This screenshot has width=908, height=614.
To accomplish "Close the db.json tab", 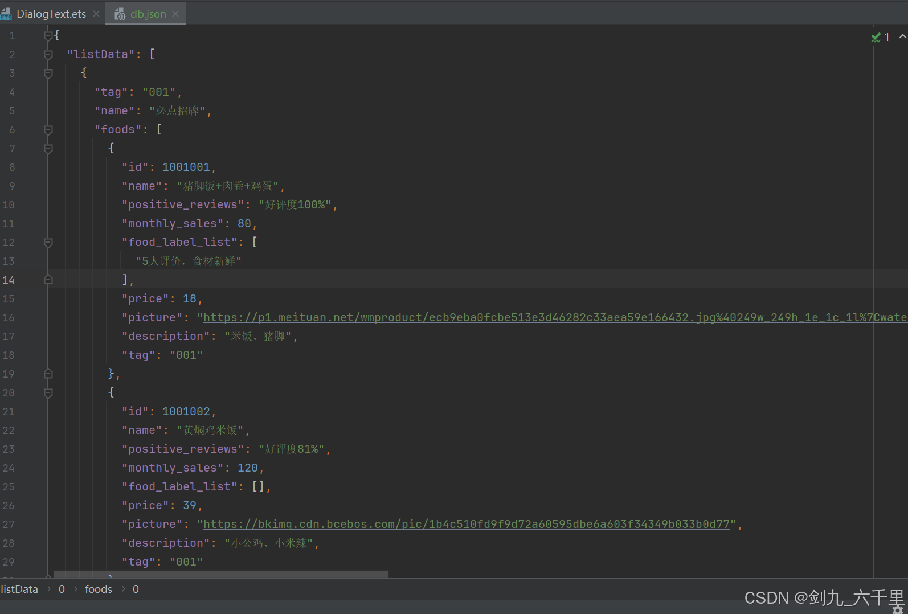I will (175, 14).
